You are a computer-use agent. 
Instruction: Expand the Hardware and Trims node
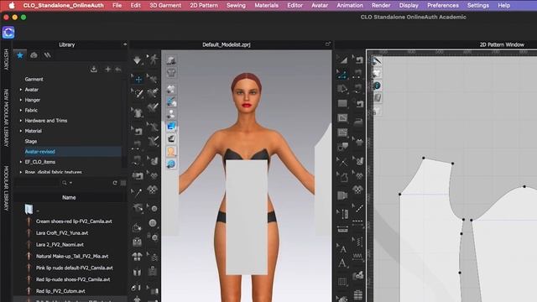tap(21, 121)
